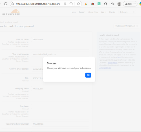The image size is (141, 132).
Task: Click the Company name field with ANAKBOS88
Action: (x=60, y=89)
